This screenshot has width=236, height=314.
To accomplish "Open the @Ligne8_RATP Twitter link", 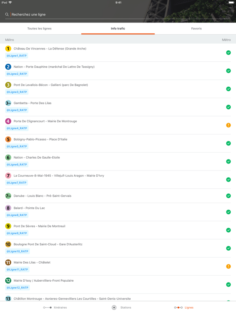I will click(x=17, y=215).
